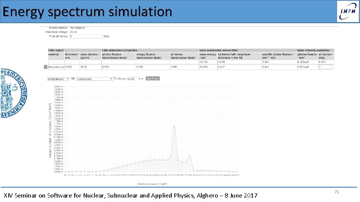The image size is (360, 202).
Task: Click the air kerma input in Molybdenum row
Action: [325, 67]
